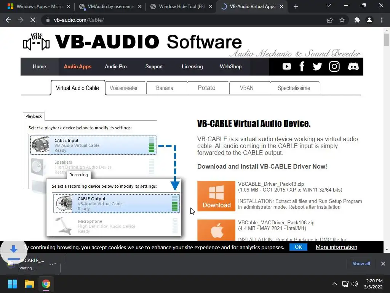The height and width of the screenshot is (293, 390).
Task: Open the Audio Pro navigation item
Action: point(116,66)
